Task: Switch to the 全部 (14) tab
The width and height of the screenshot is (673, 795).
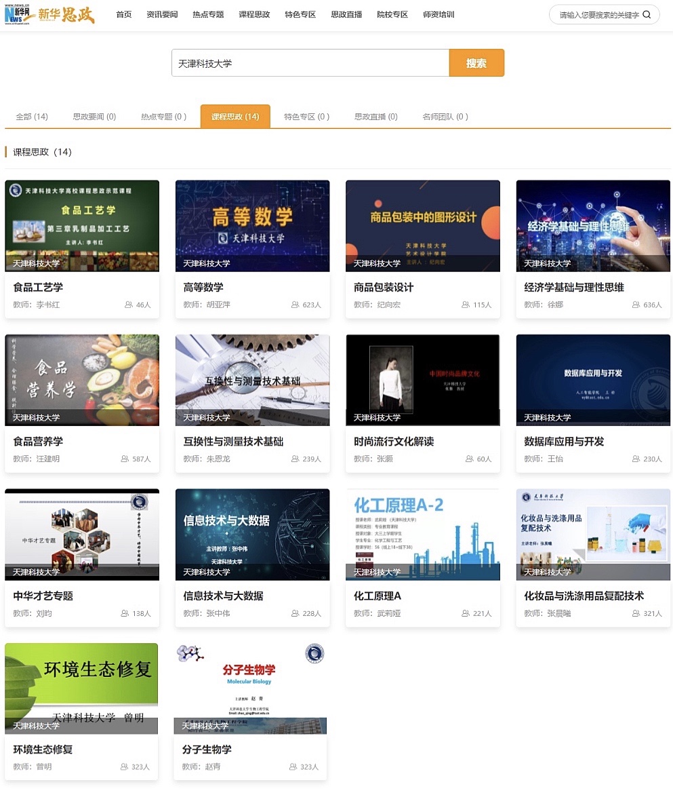Action: pos(32,117)
